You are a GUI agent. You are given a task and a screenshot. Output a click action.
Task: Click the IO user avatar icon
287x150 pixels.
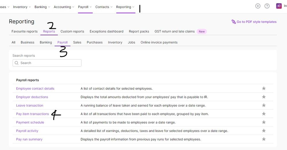point(279,6)
